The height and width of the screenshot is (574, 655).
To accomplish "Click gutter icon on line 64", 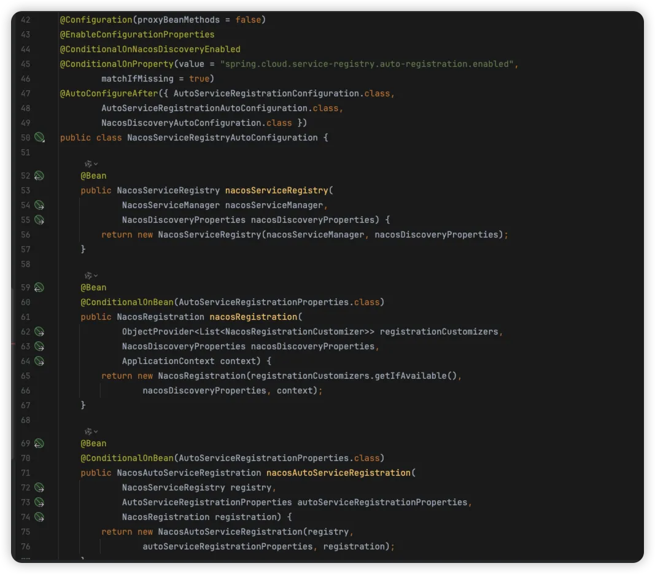I will click(39, 361).
